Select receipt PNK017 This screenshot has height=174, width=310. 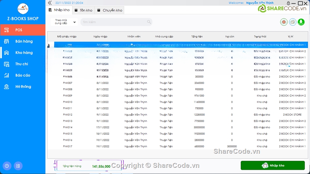coord(68,146)
